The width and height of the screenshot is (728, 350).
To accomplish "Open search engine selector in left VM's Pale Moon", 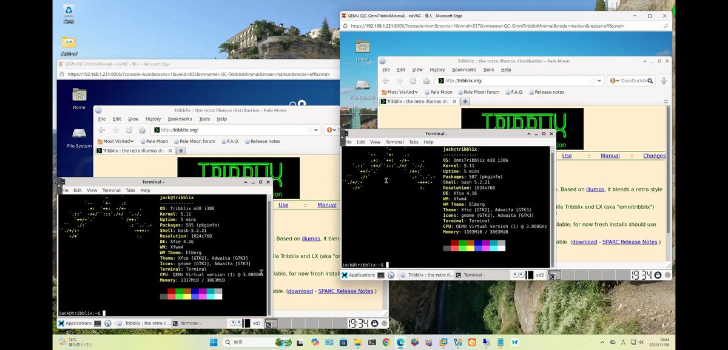I will [x=331, y=130].
